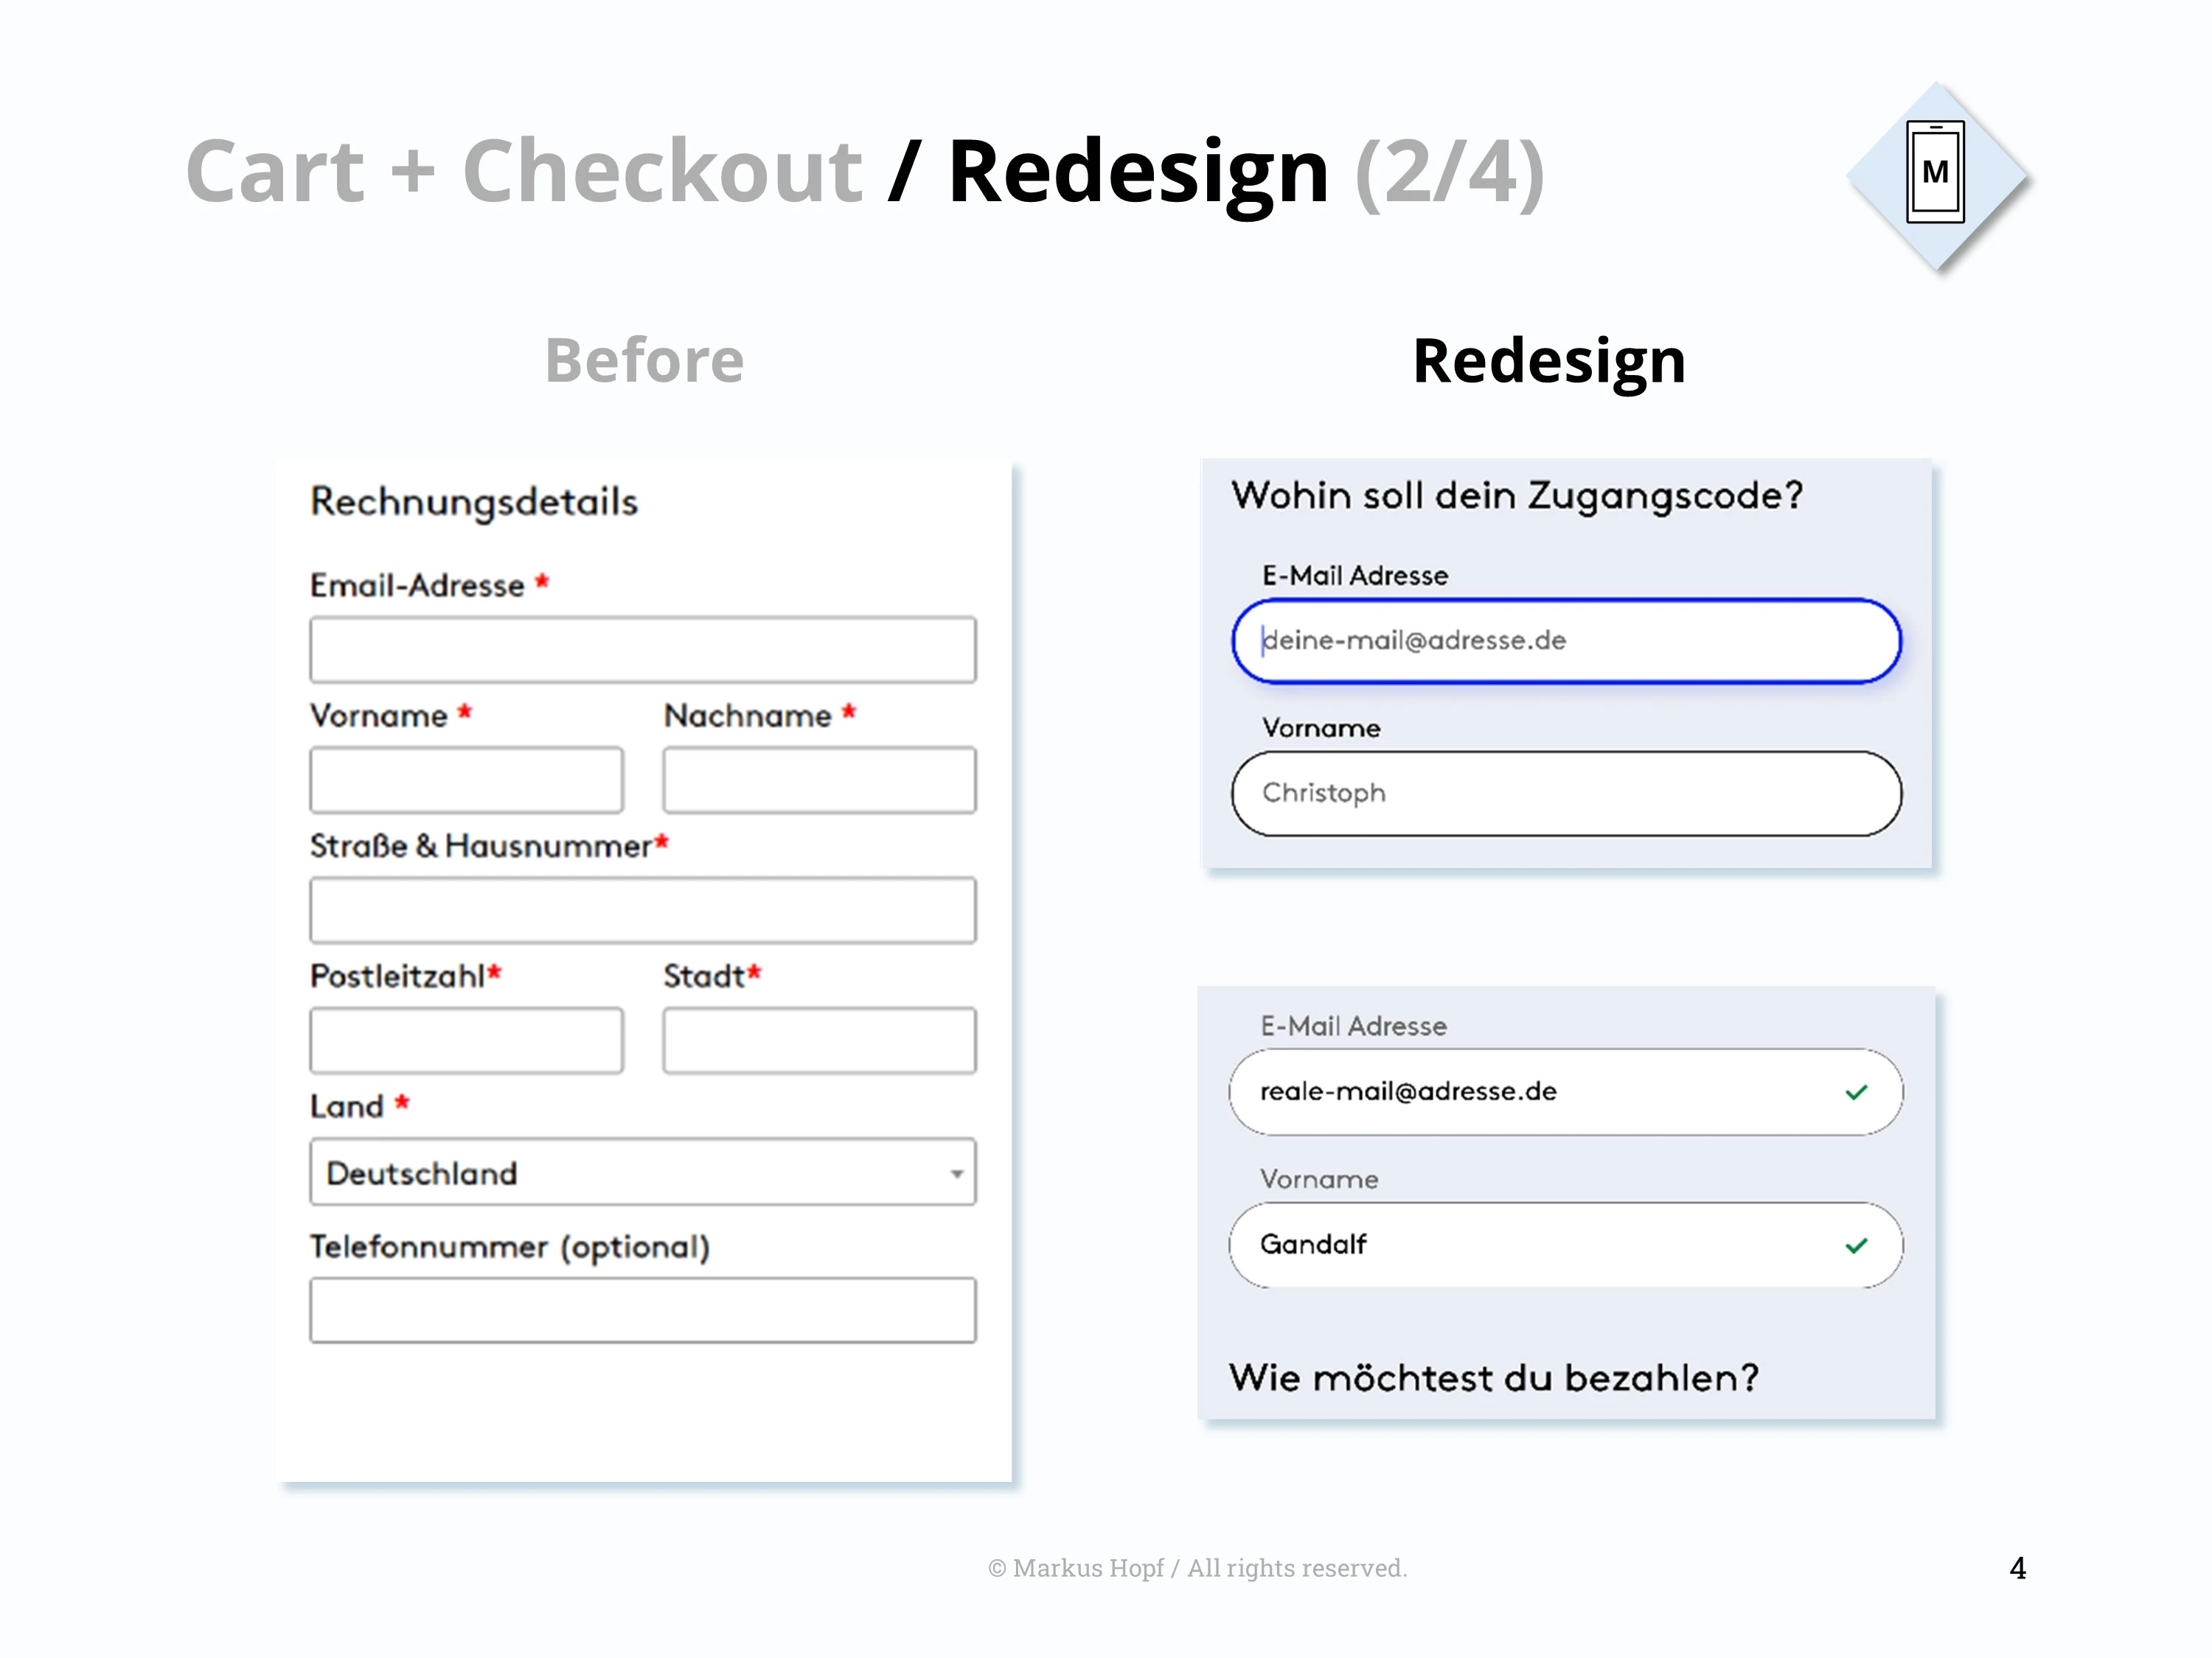Click the Straße & Hausnummer input field

click(642, 911)
